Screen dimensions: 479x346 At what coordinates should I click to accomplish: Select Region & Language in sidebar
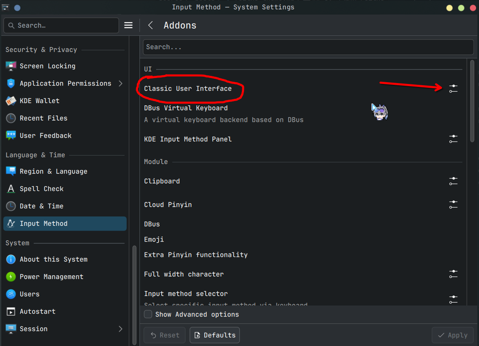point(53,171)
